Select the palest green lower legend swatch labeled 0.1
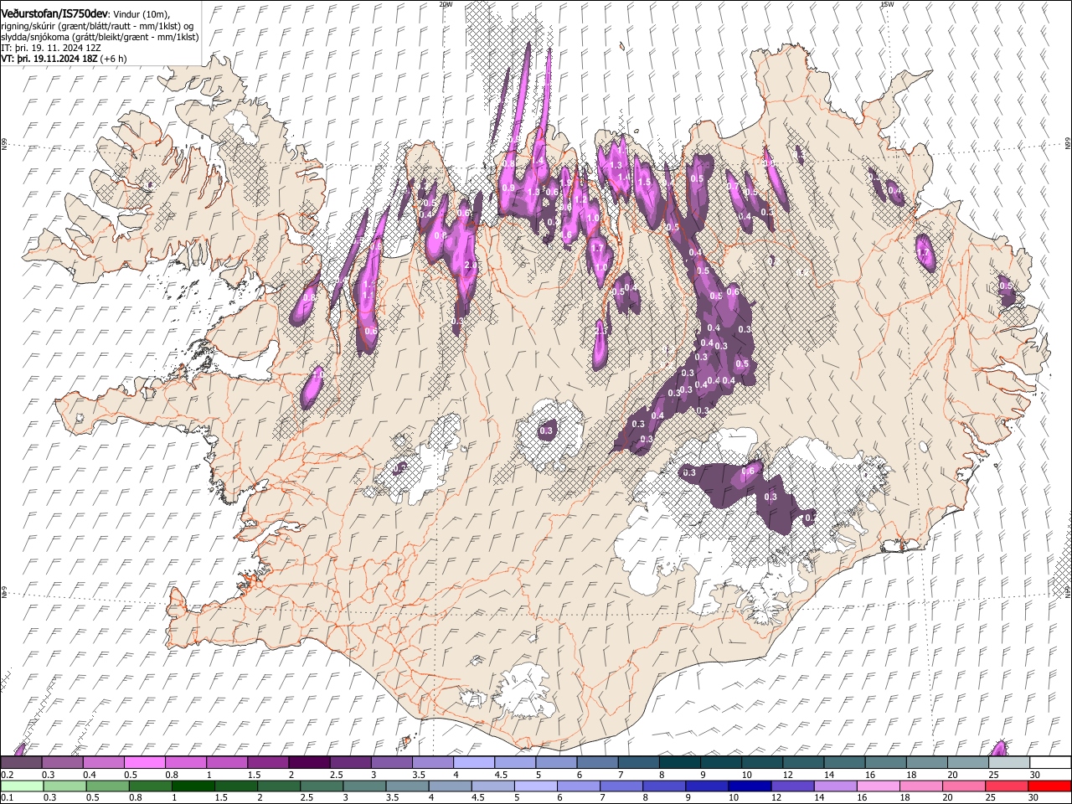Screen dimensions: 1072x804 [21, 786]
